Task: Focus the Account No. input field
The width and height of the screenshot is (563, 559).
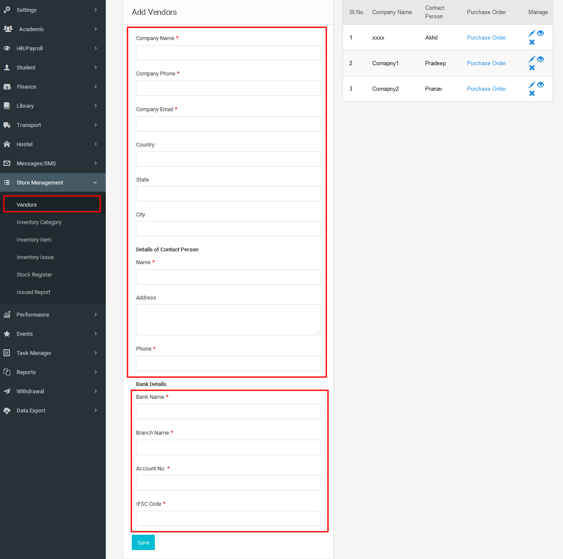Action: (x=228, y=483)
